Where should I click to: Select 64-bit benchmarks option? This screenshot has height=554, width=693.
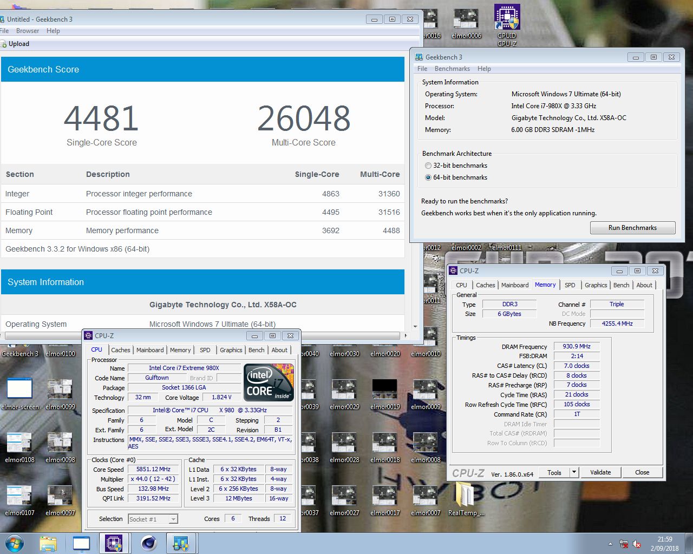(x=456, y=177)
